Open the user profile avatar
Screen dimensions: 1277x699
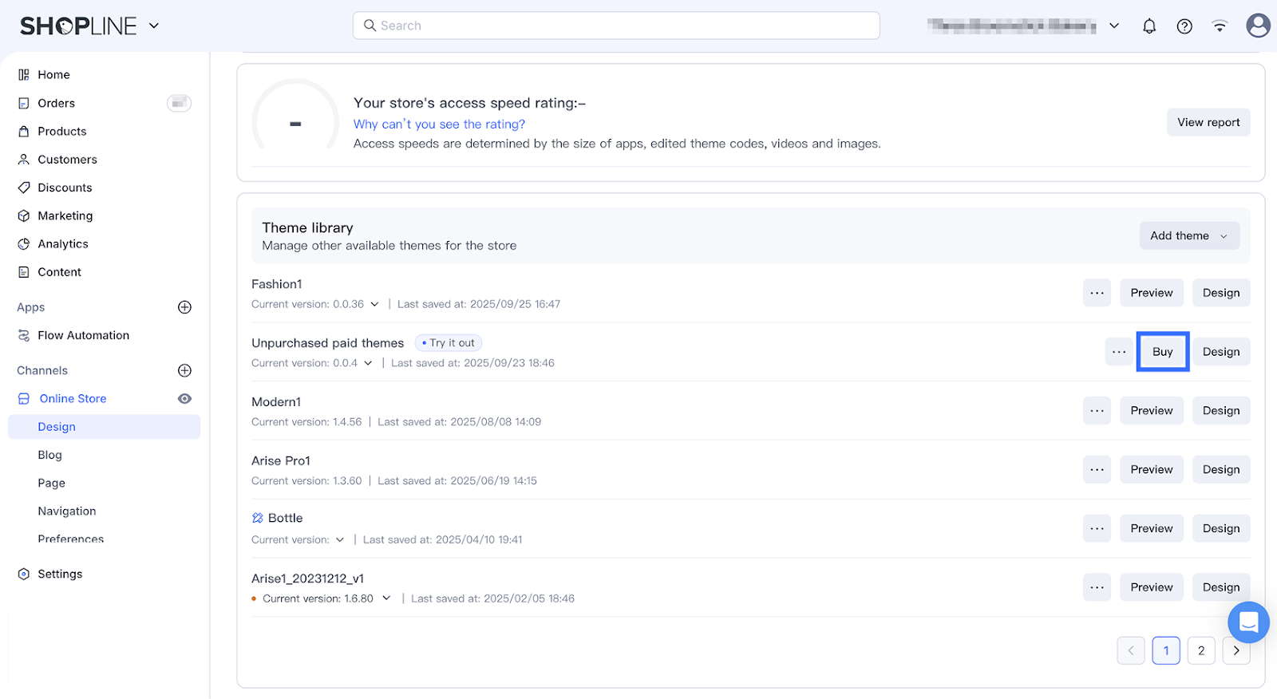coord(1258,26)
